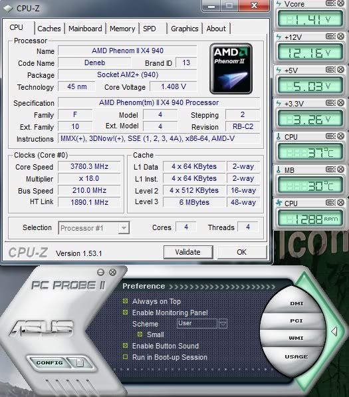
Task: Open +12V sensor settings icon
Action: [x=330, y=37]
